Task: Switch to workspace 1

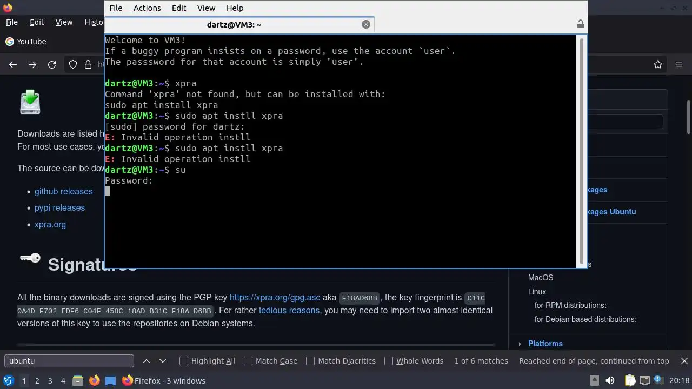Action: tap(24, 381)
